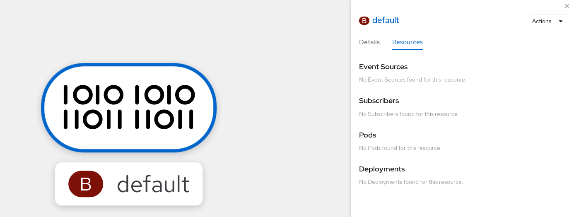Click the Event Sources section heading

click(383, 67)
